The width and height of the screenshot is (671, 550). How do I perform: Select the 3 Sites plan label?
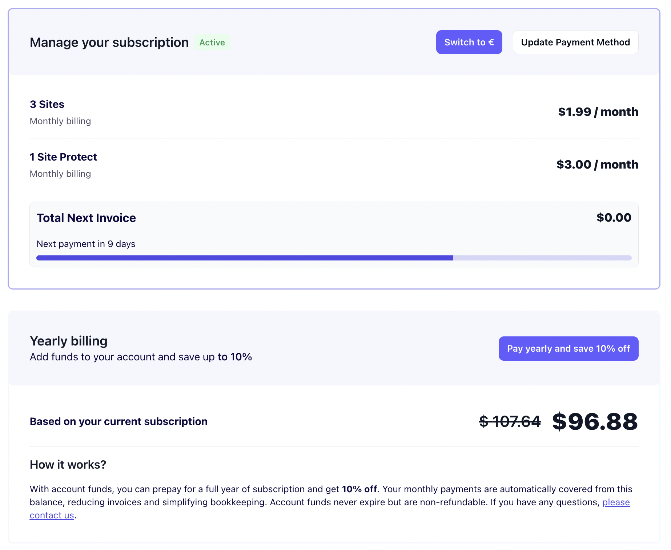[47, 104]
